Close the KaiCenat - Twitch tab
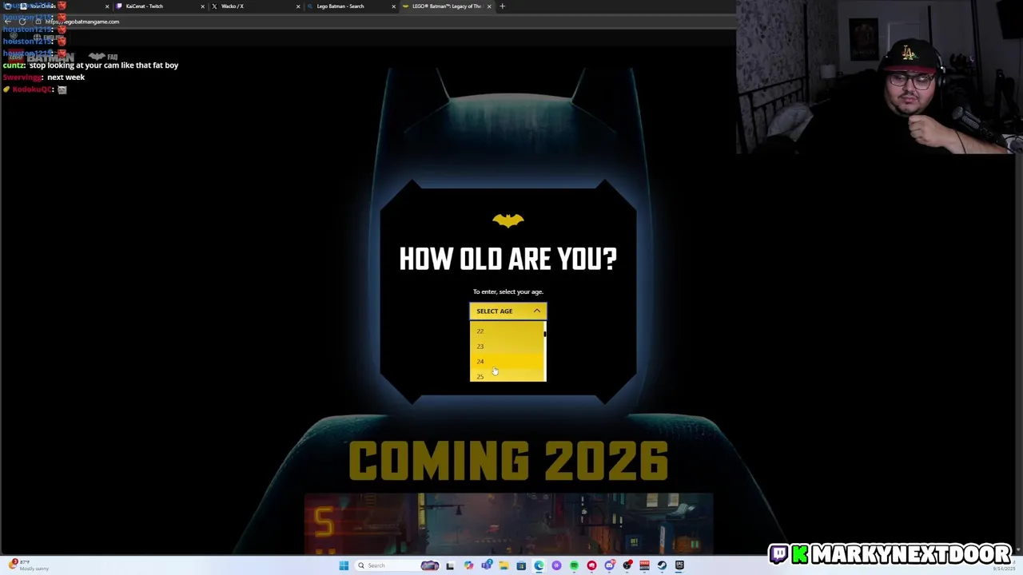This screenshot has width=1023, height=575. (x=202, y=6)
